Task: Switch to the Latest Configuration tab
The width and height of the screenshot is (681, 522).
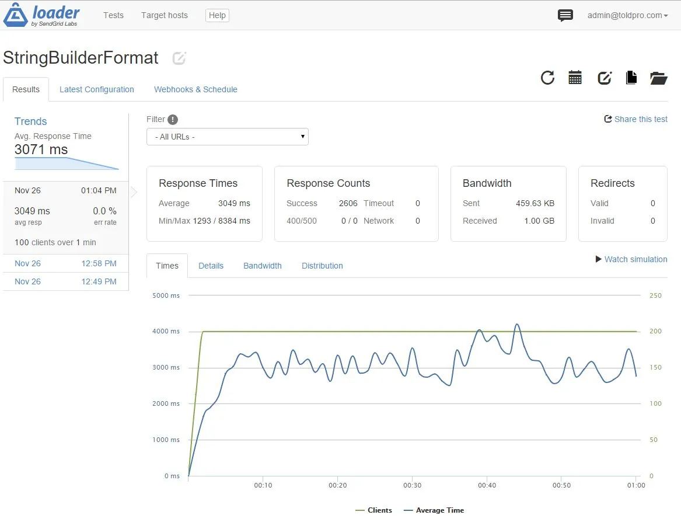Action: [x=97, y=89]
